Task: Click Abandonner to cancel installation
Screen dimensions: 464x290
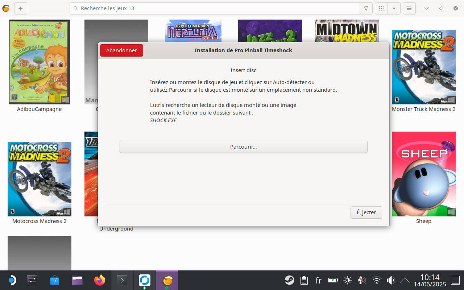Action: 121,50
